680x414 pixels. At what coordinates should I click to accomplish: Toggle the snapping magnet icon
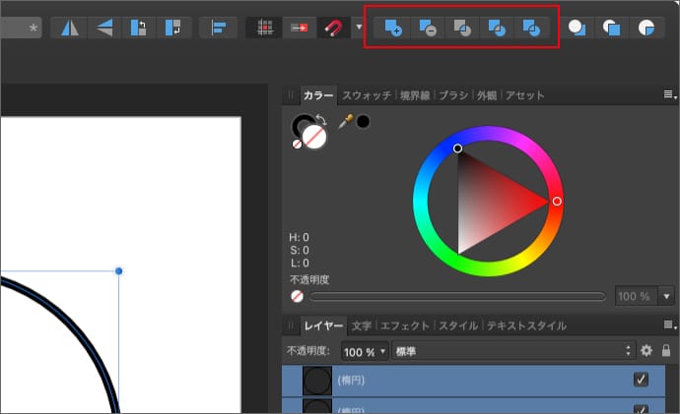(331, 28)
